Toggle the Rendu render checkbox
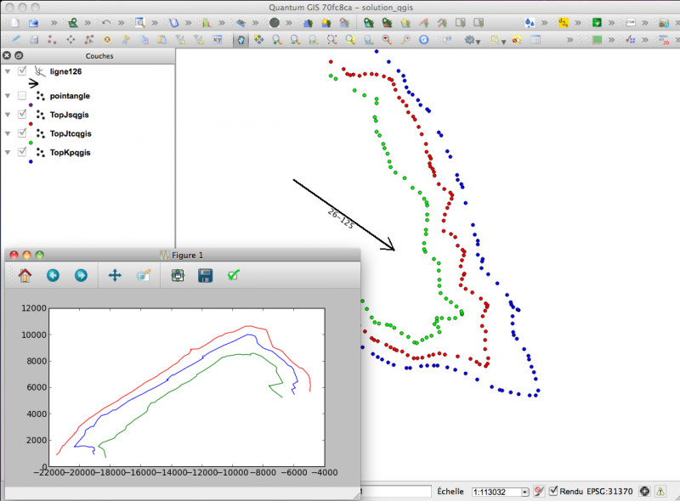Viewport: 680px width, 501px height. pos(554,491)
